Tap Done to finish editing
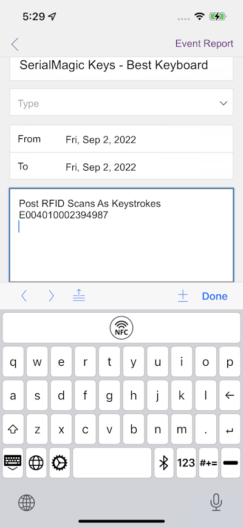 tap(215, 296)
